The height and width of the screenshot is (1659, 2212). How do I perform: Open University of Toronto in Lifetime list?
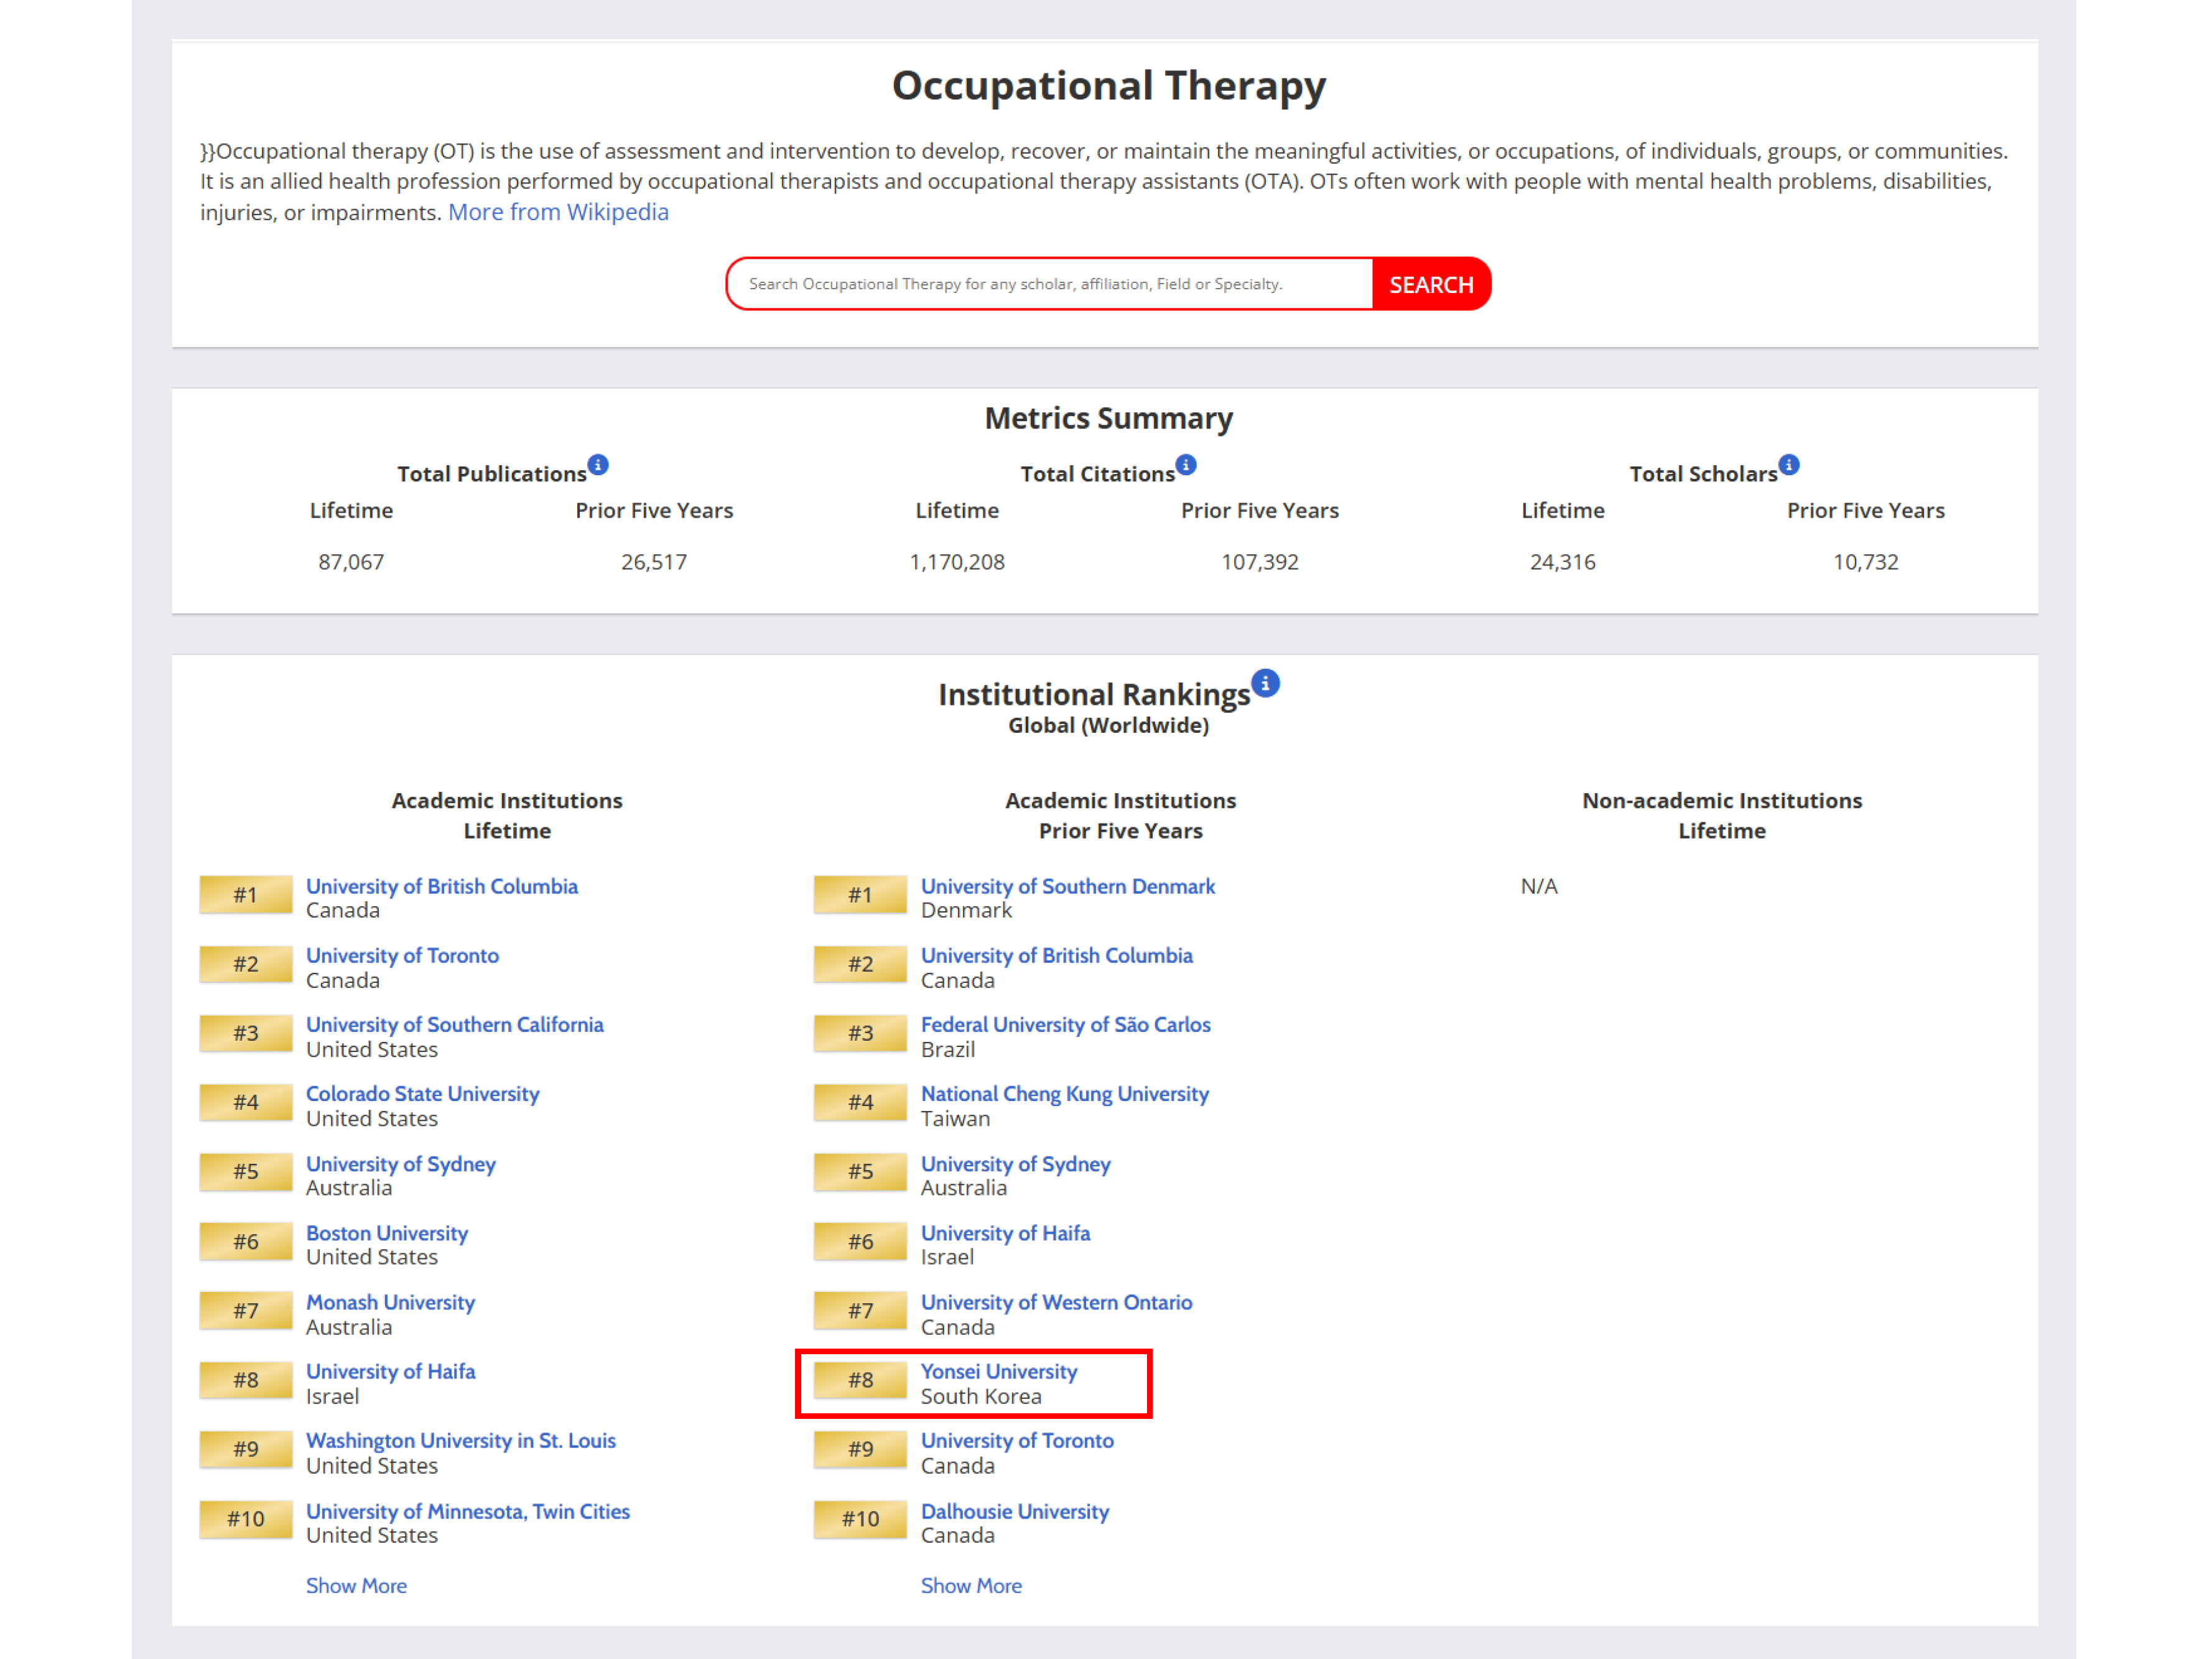pos(402,955)
